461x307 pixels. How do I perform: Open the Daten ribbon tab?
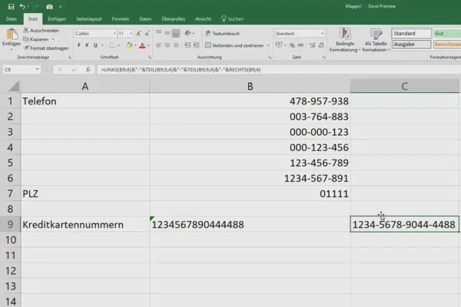[145, 18]
